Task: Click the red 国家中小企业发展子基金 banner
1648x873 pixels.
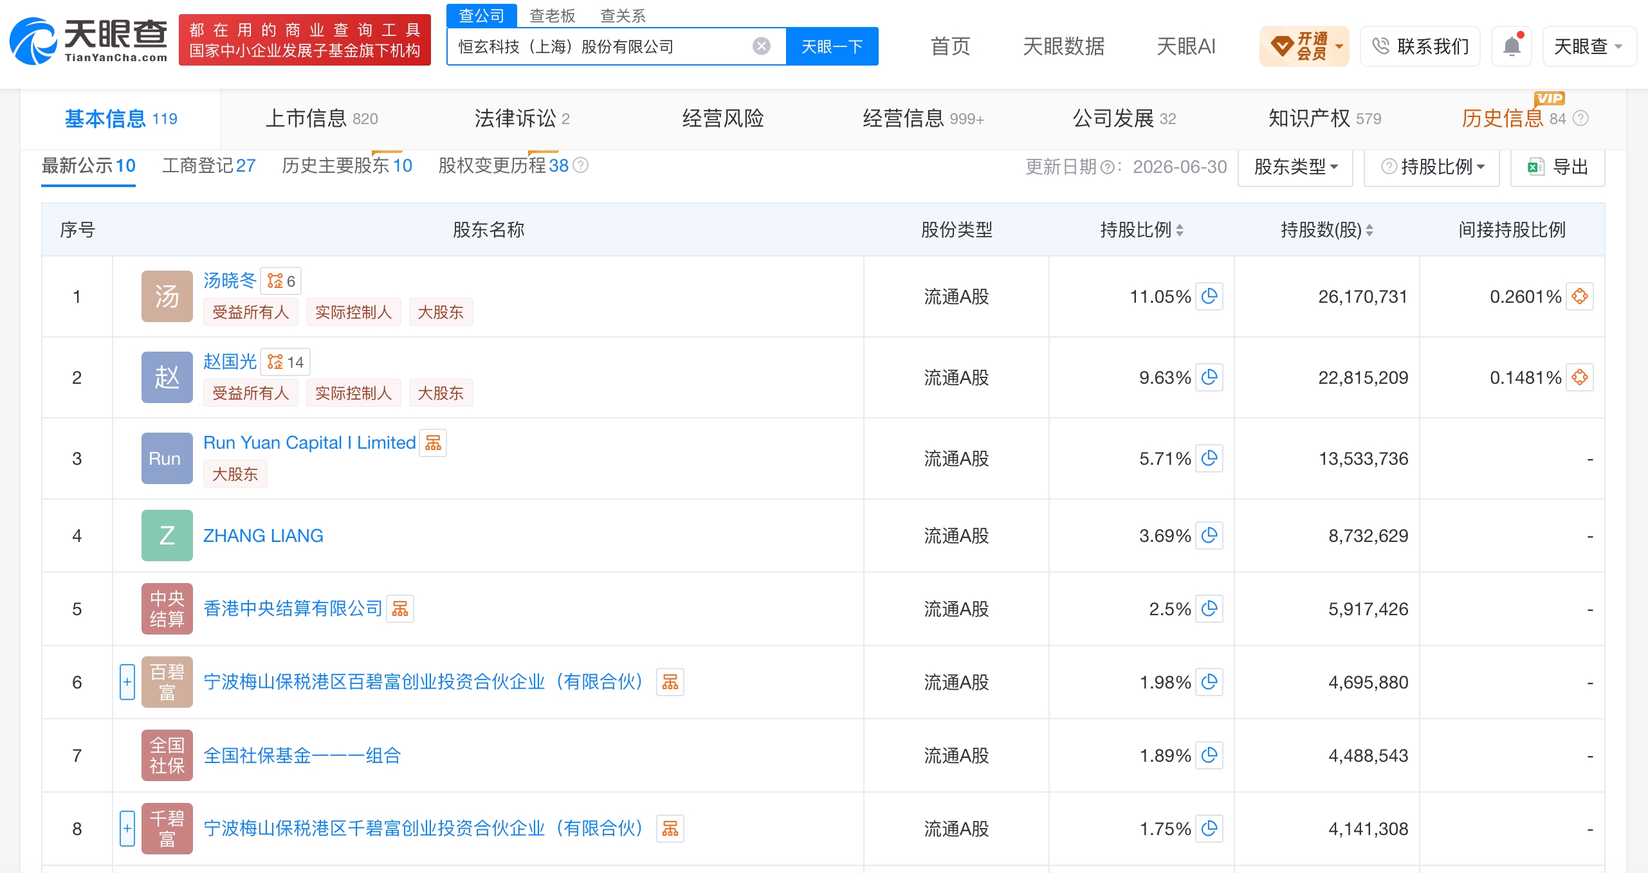Action: [x=305, y=40]
